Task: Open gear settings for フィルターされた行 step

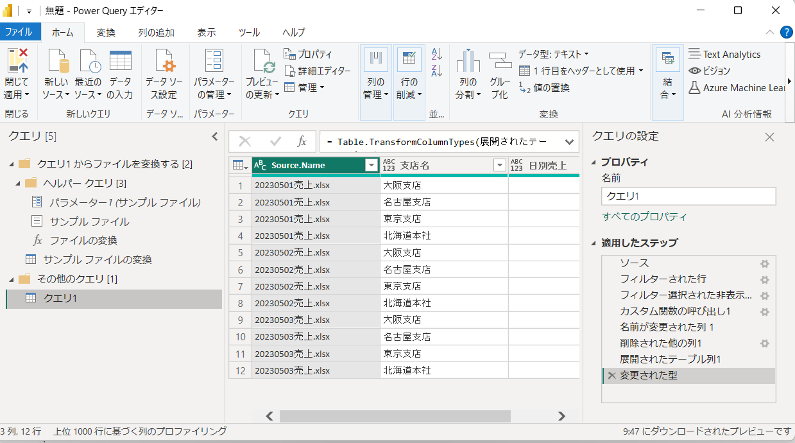Action: click(x=764, y=279)
